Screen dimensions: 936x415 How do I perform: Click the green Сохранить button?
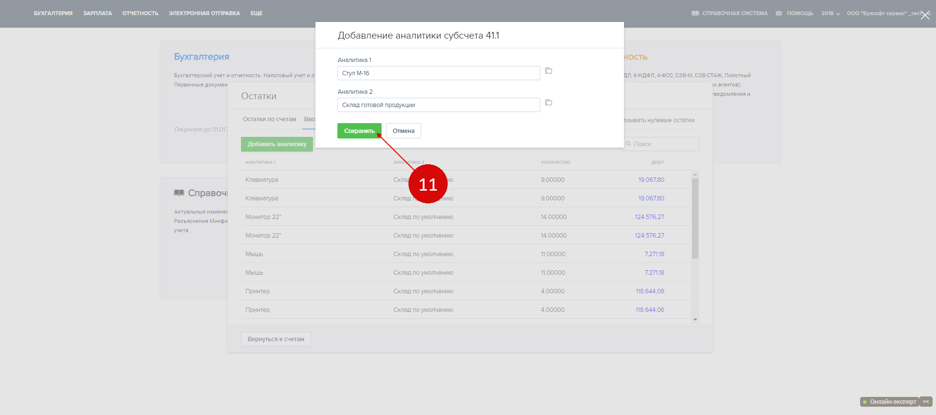360,131
